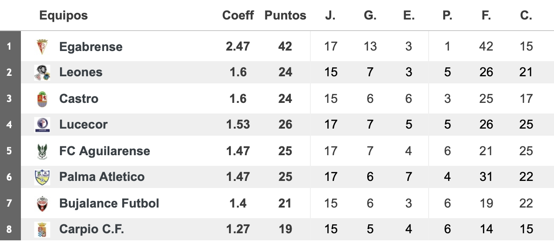Viewport: 554px width, 243px height.
Task: Select the Carpio C.F. crest icon
Action: point(42,230)
